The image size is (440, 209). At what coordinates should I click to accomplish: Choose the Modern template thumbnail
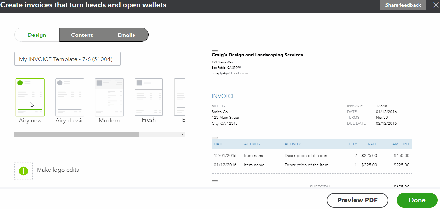tap(109, 97)
